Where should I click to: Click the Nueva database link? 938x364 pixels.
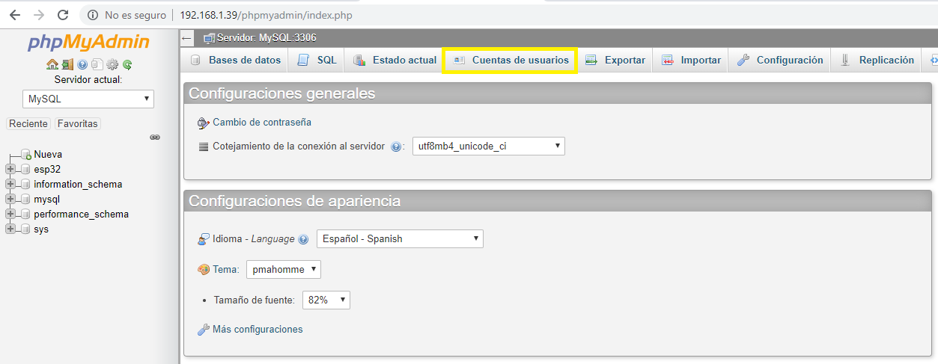coord(48,155)
